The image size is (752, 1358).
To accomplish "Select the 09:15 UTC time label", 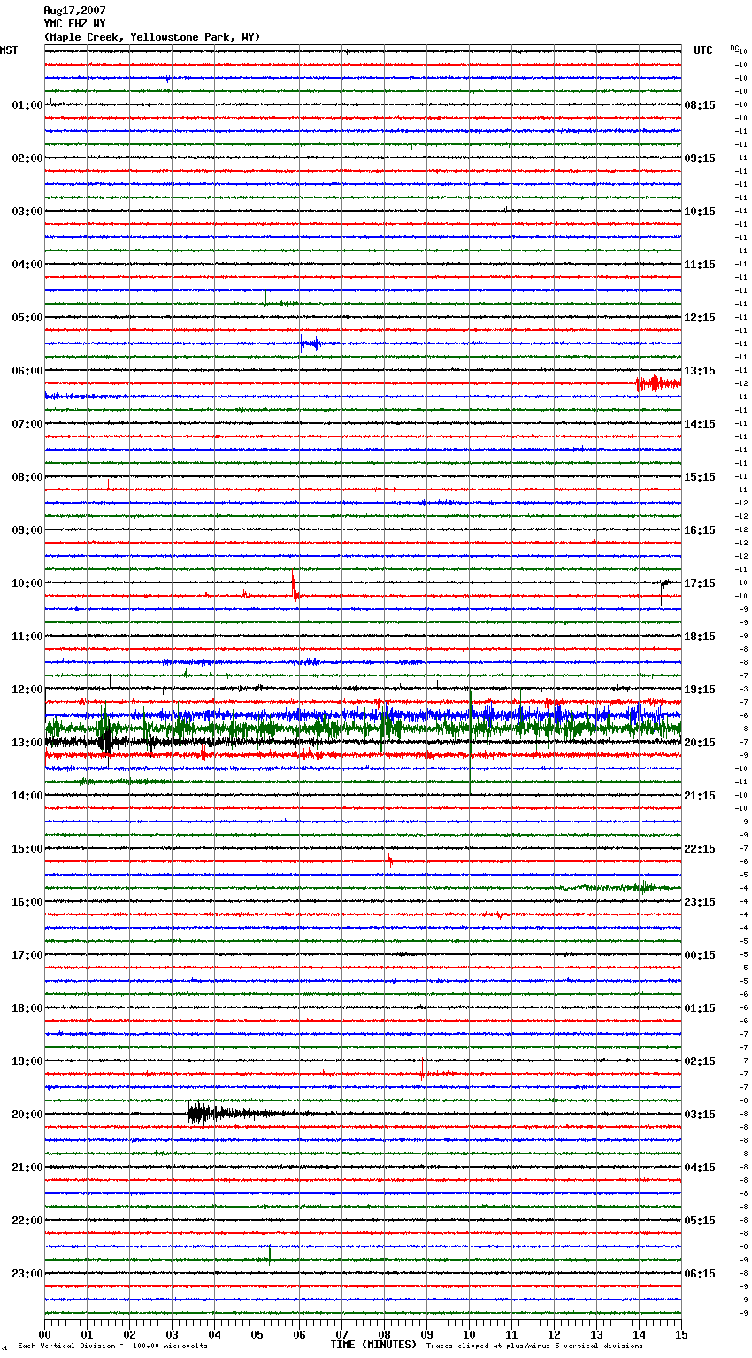I will [x=700, y=158].
